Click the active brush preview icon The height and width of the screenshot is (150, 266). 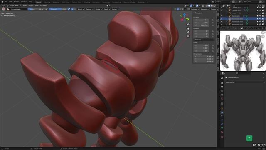[4, 9]
